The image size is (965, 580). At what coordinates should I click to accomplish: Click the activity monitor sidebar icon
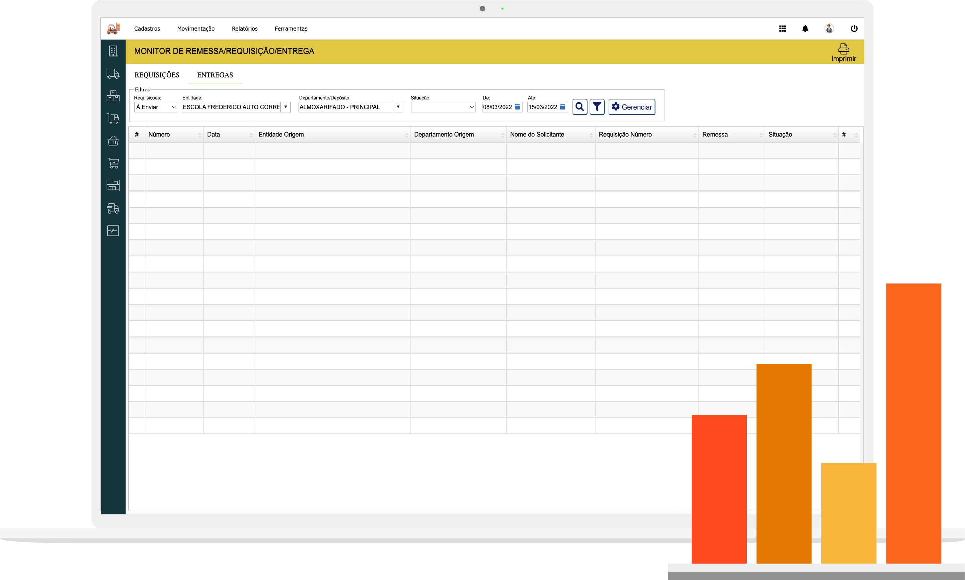tap(113, 231)
